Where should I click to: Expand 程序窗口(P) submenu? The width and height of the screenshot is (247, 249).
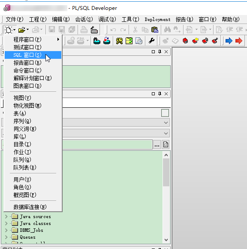[x=33, y=39]
